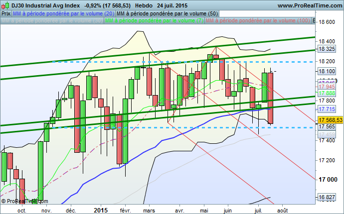The width and height of the screenshot is (344, 214).
Task: Click the nov. label on time axis
Action: click(x=46, y=211)
